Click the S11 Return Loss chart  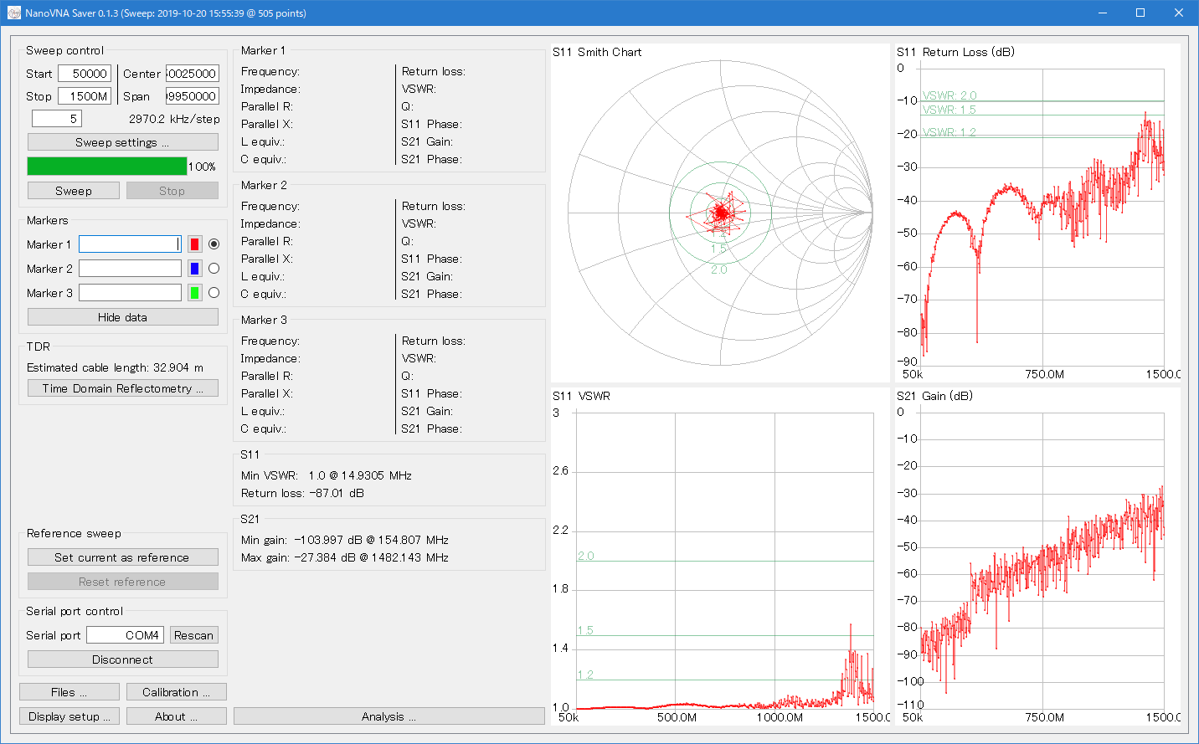coord(1038,213)
